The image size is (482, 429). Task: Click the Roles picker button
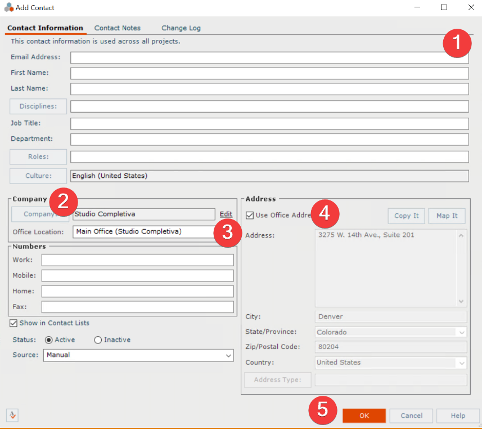tap(38, 157)
